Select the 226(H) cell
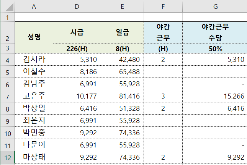The image size is (247, 165). click(77, 49)
